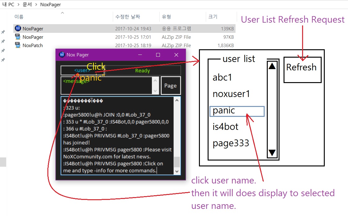Click the log area scroll-up arrow
This screenshot has height=216, width=348.
tap(177, 100)
